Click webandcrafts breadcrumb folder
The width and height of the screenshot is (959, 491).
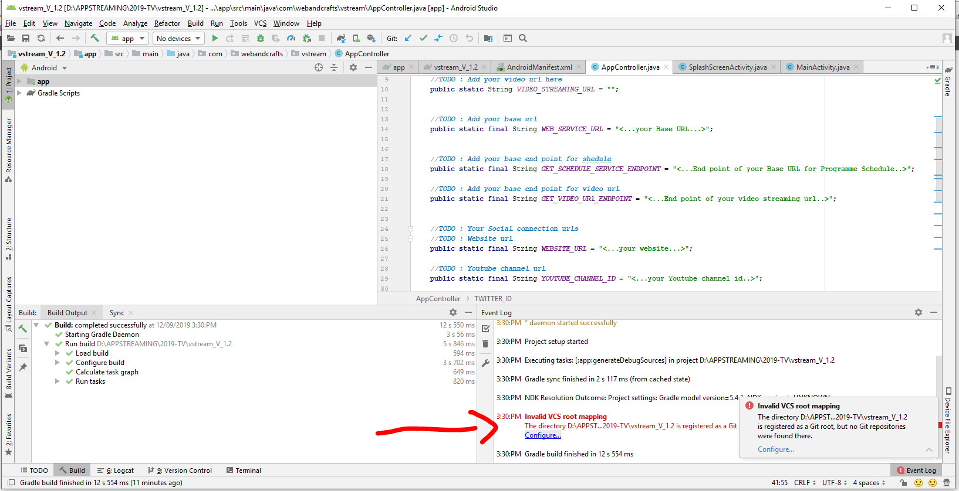click(256, 54)
